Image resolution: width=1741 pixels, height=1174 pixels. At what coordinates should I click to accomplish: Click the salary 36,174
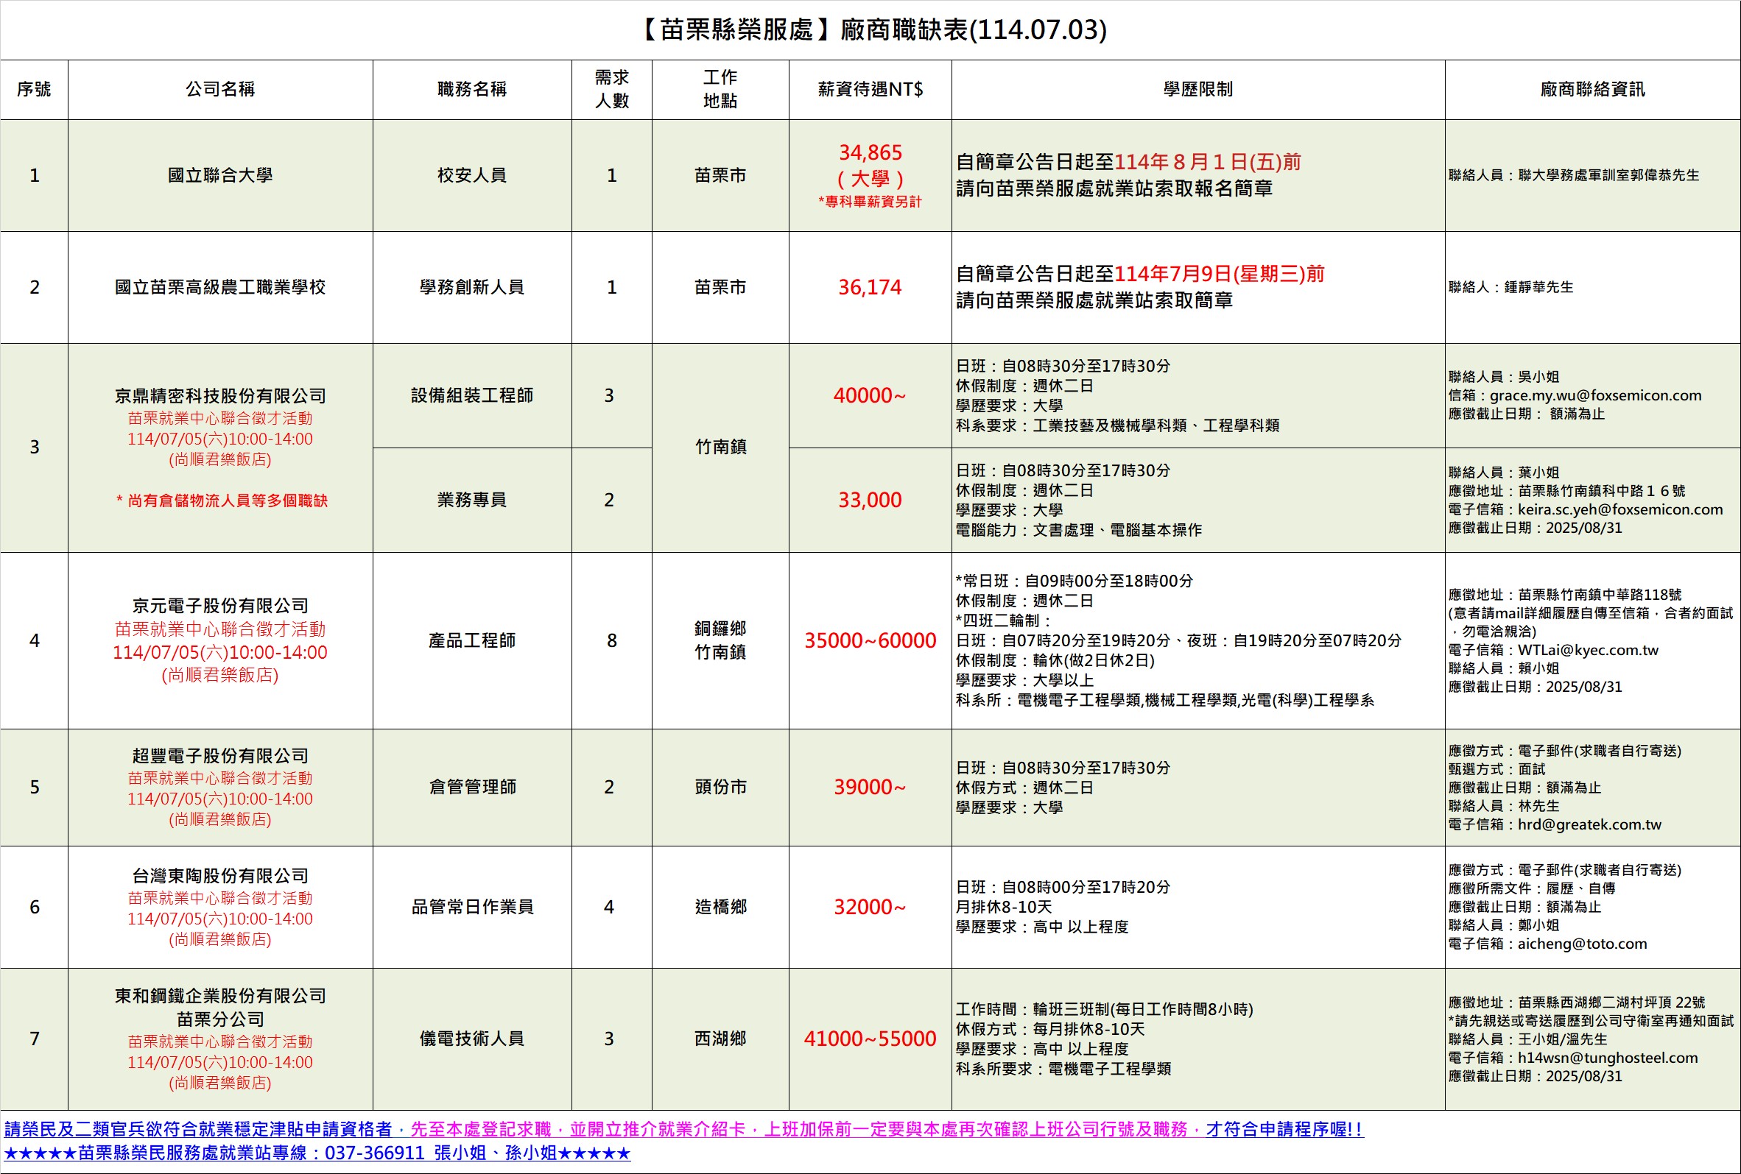click(870, 288)
